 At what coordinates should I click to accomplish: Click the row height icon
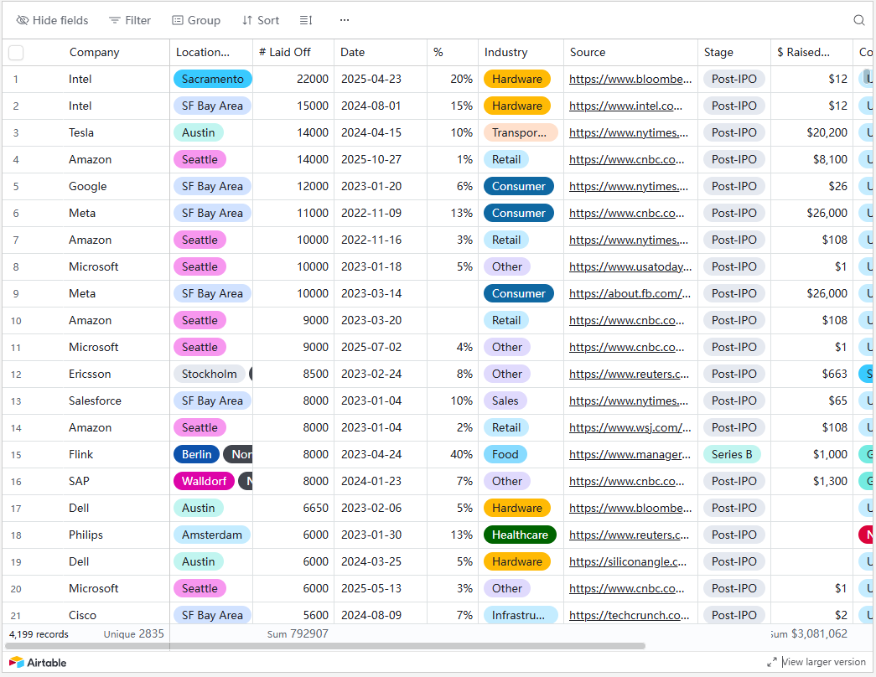tap(306, 20)
